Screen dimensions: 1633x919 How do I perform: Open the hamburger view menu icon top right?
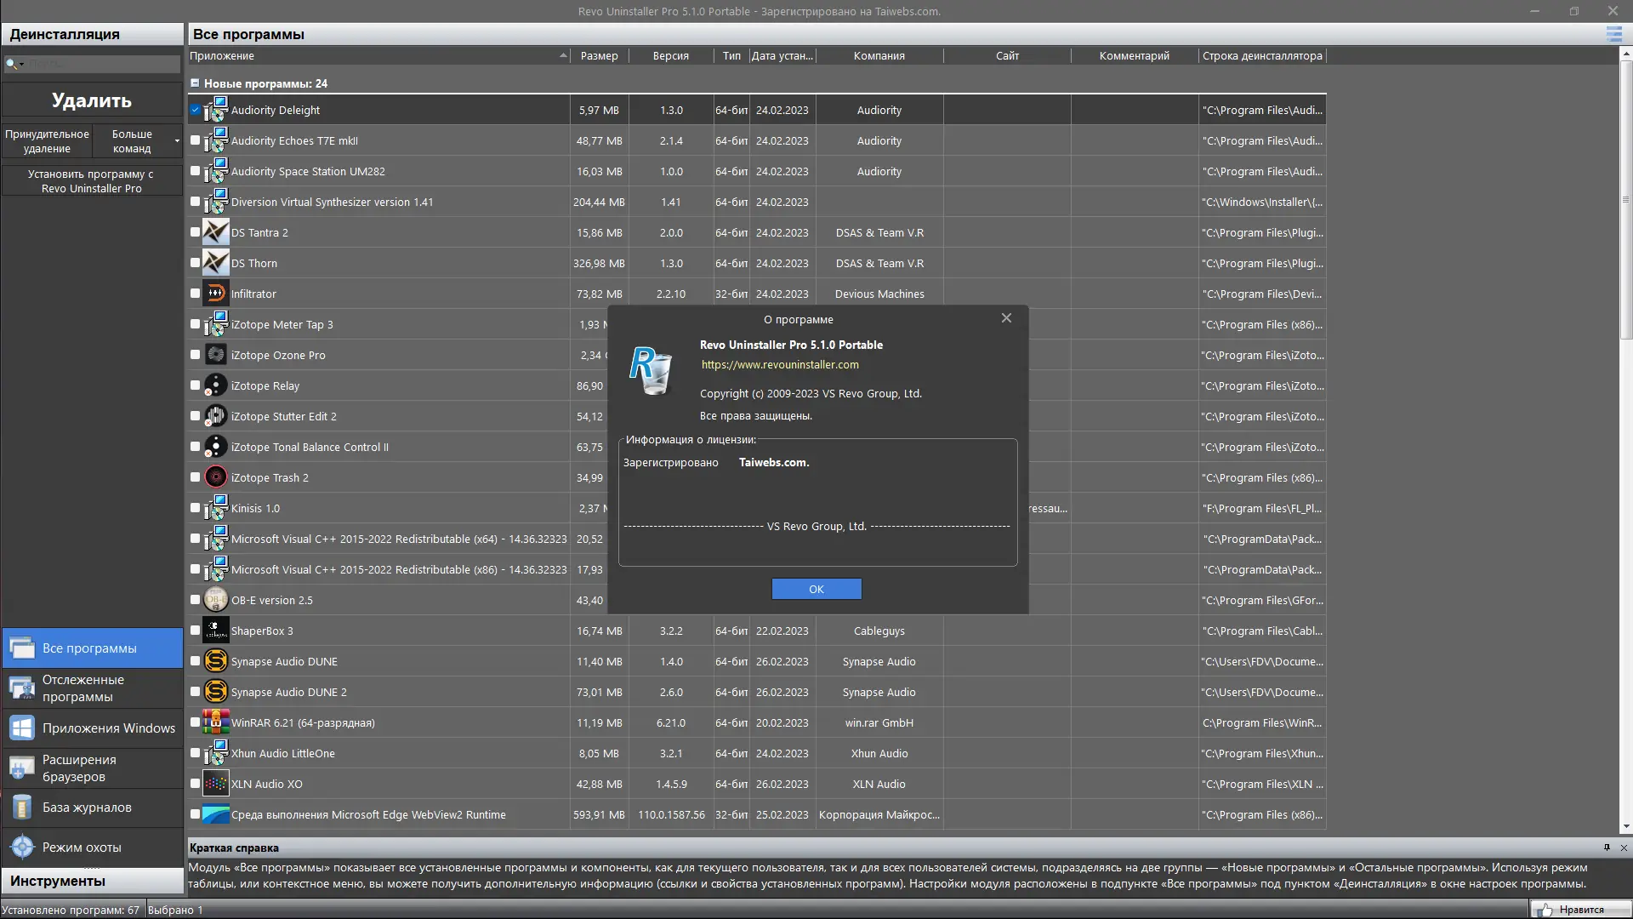coord(1613,34)
